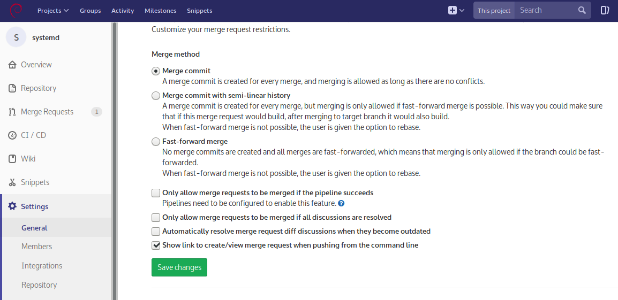Enable merge only if pipeline succeeds
Screen dimensions: 618x300
(156, 193)
